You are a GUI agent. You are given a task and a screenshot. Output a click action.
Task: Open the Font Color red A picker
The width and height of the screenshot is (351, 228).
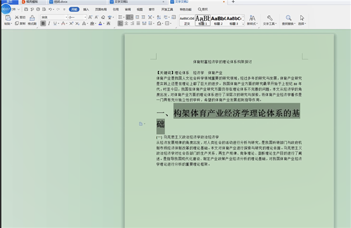pyautogui.click(x=63, y=23)
